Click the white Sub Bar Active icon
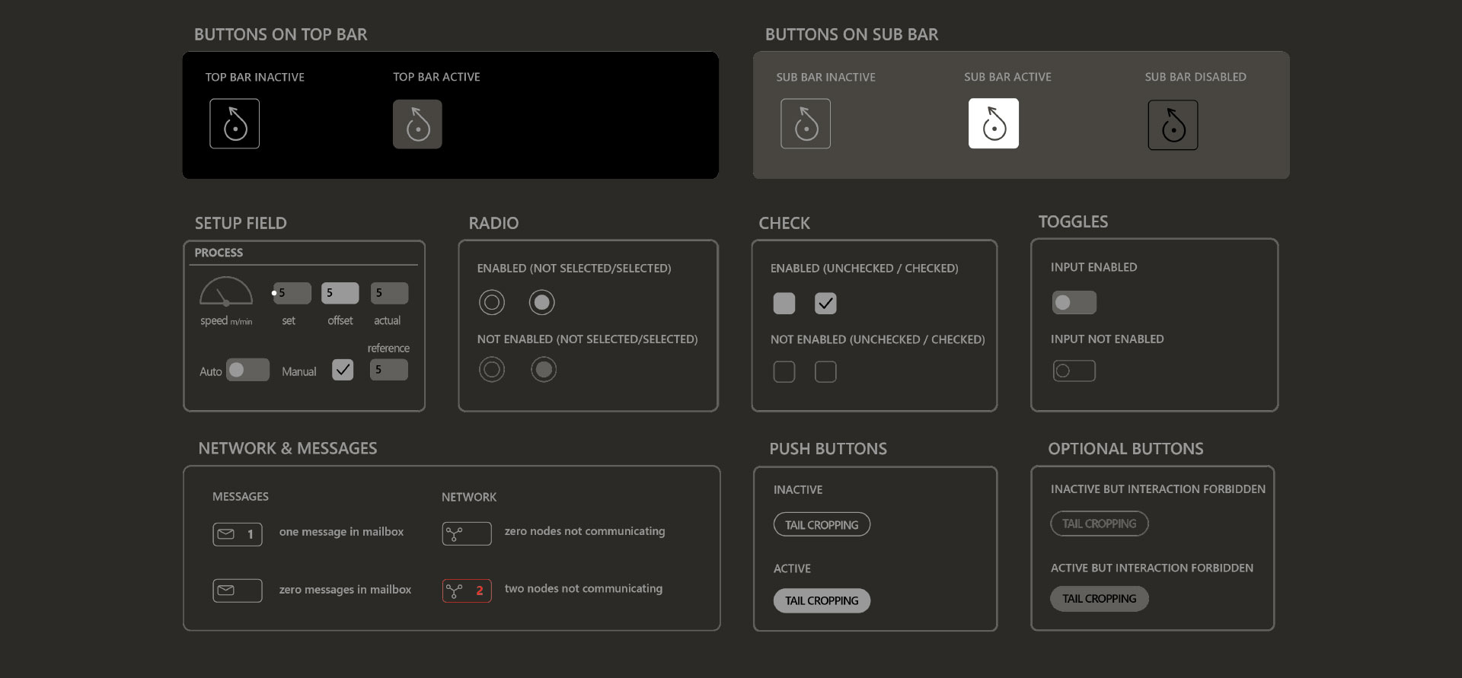 click(x=994, y=123)
